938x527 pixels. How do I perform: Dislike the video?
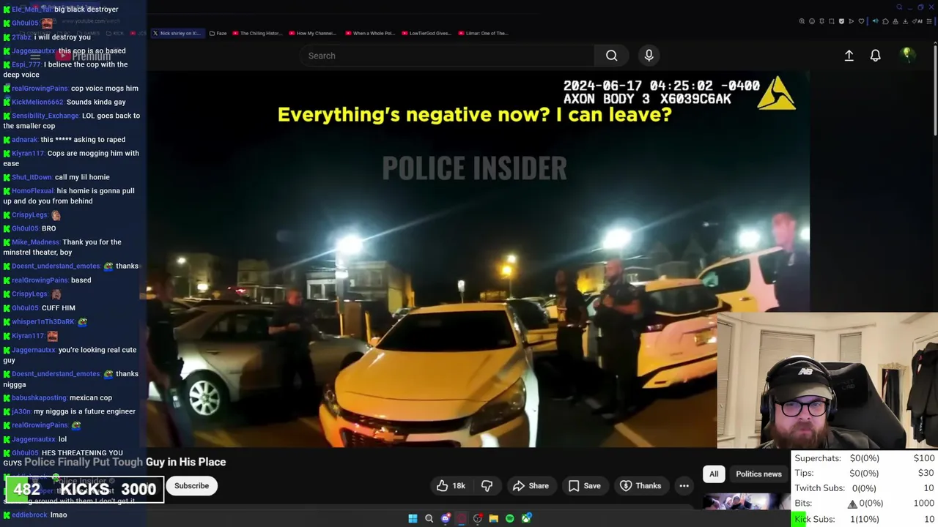pos(487,485)
